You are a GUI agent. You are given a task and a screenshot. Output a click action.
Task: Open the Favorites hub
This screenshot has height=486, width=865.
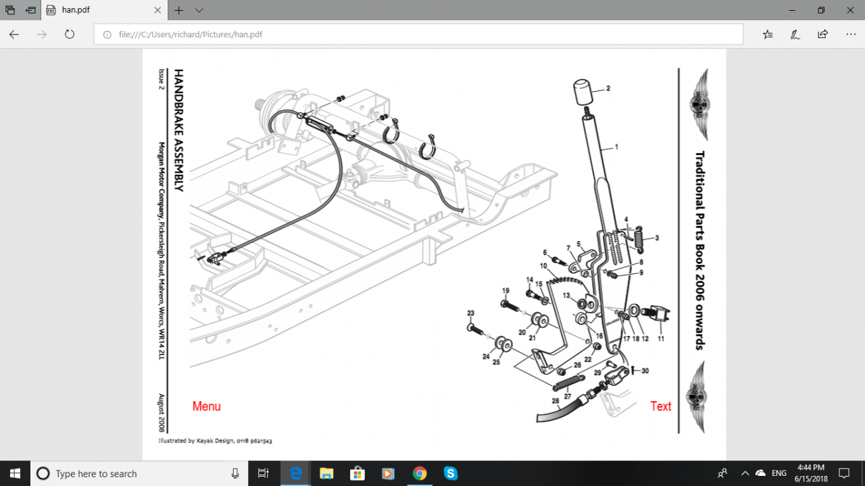(768, 34)
